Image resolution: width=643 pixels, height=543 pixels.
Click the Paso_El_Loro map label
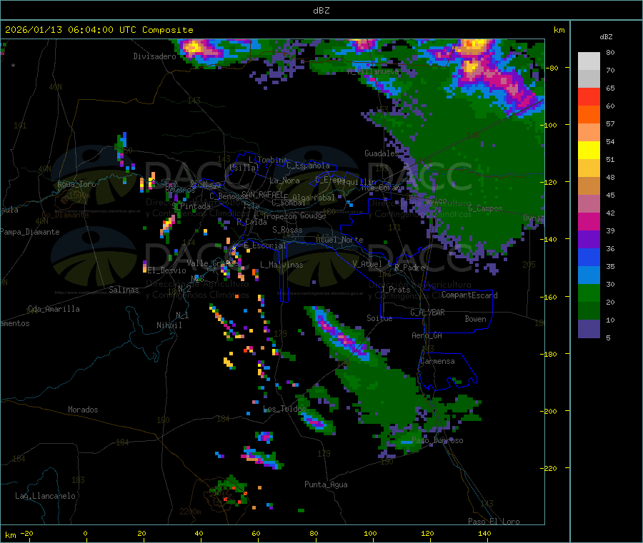click(494, 522)
